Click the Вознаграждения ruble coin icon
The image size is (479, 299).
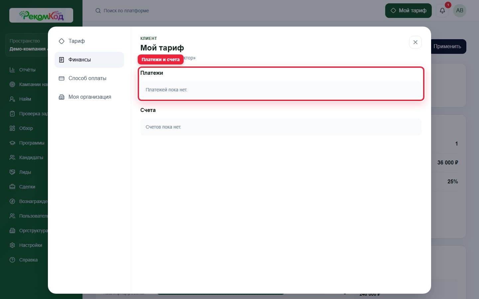pos(12,201)
